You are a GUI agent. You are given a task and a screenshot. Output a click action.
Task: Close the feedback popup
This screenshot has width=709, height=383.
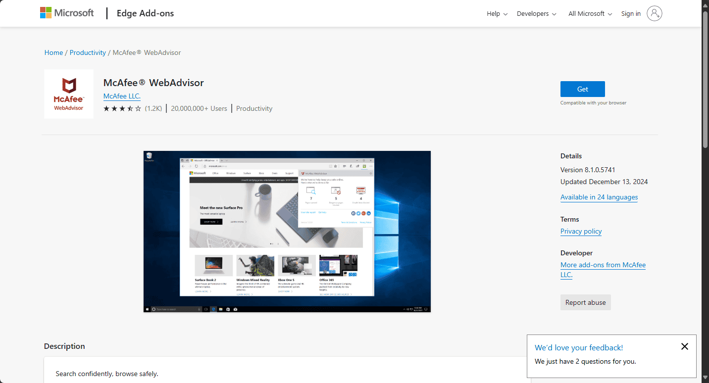[x=685, y=346]
